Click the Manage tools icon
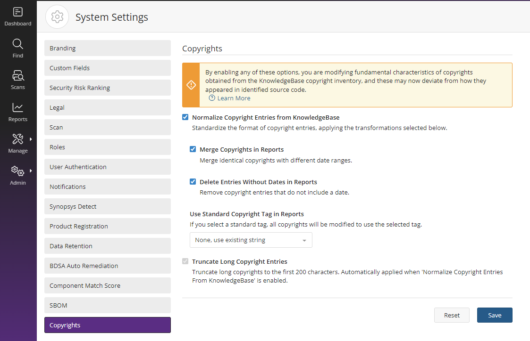 [18, 139]
